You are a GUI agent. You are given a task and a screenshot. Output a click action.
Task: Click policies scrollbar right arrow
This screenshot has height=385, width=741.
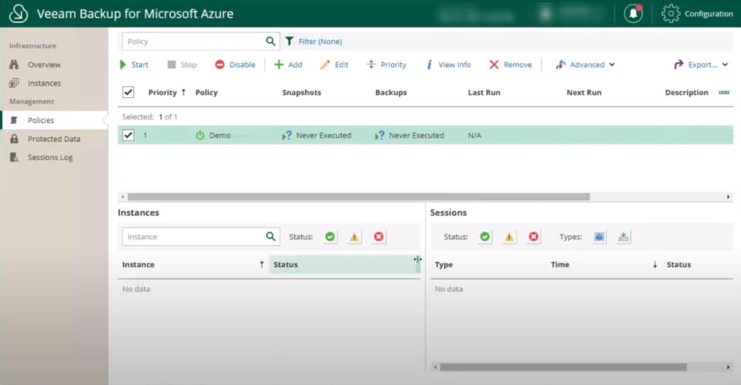tap(728, 197)
